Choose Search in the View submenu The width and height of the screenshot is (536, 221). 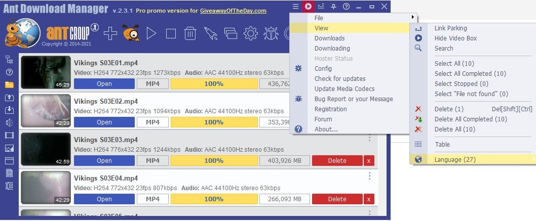[474, 49]
